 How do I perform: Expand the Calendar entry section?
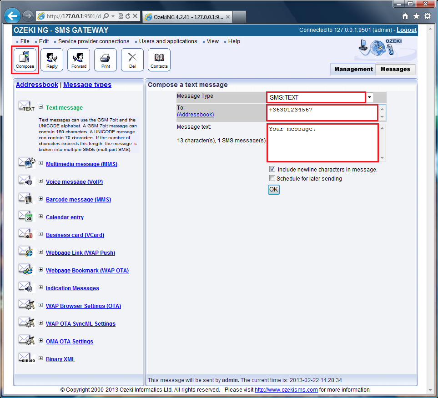(41, 217)
